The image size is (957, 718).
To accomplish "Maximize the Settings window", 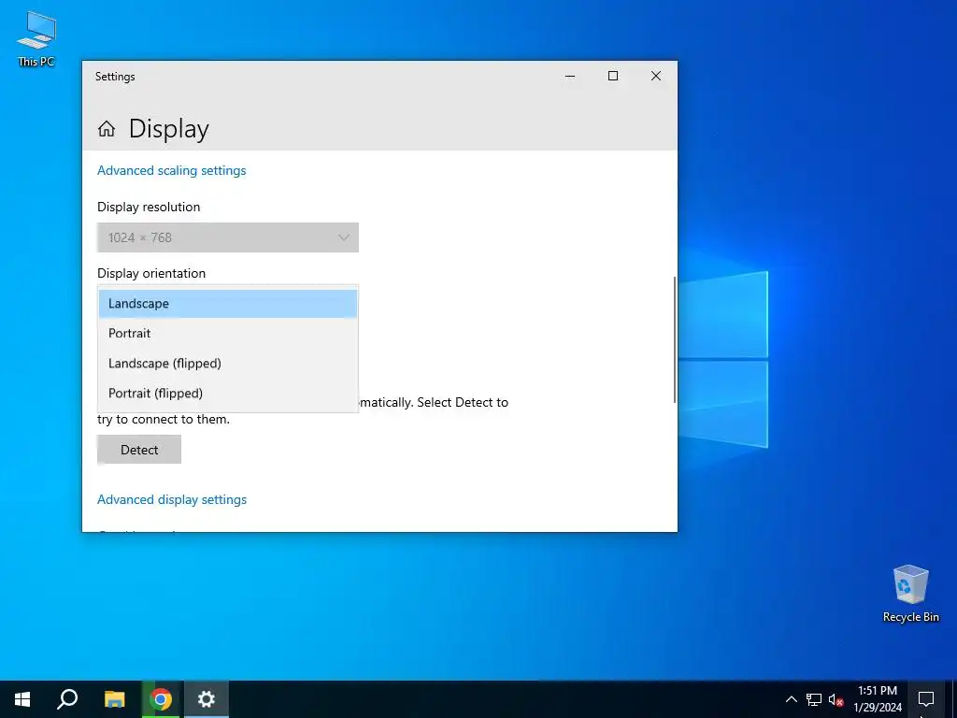I will 613,76.
